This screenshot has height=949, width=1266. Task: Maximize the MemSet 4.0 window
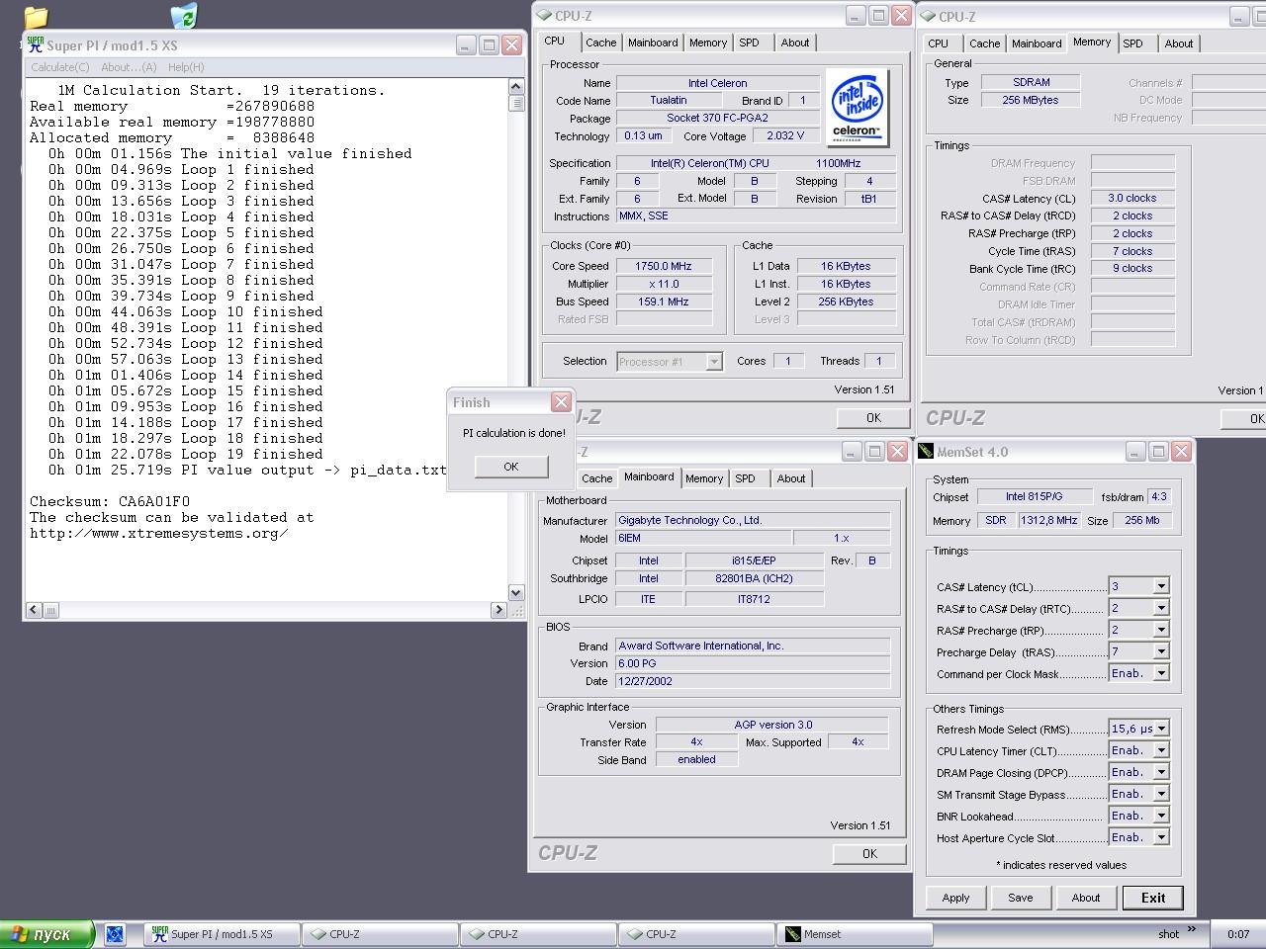(x=1158, y=451)
